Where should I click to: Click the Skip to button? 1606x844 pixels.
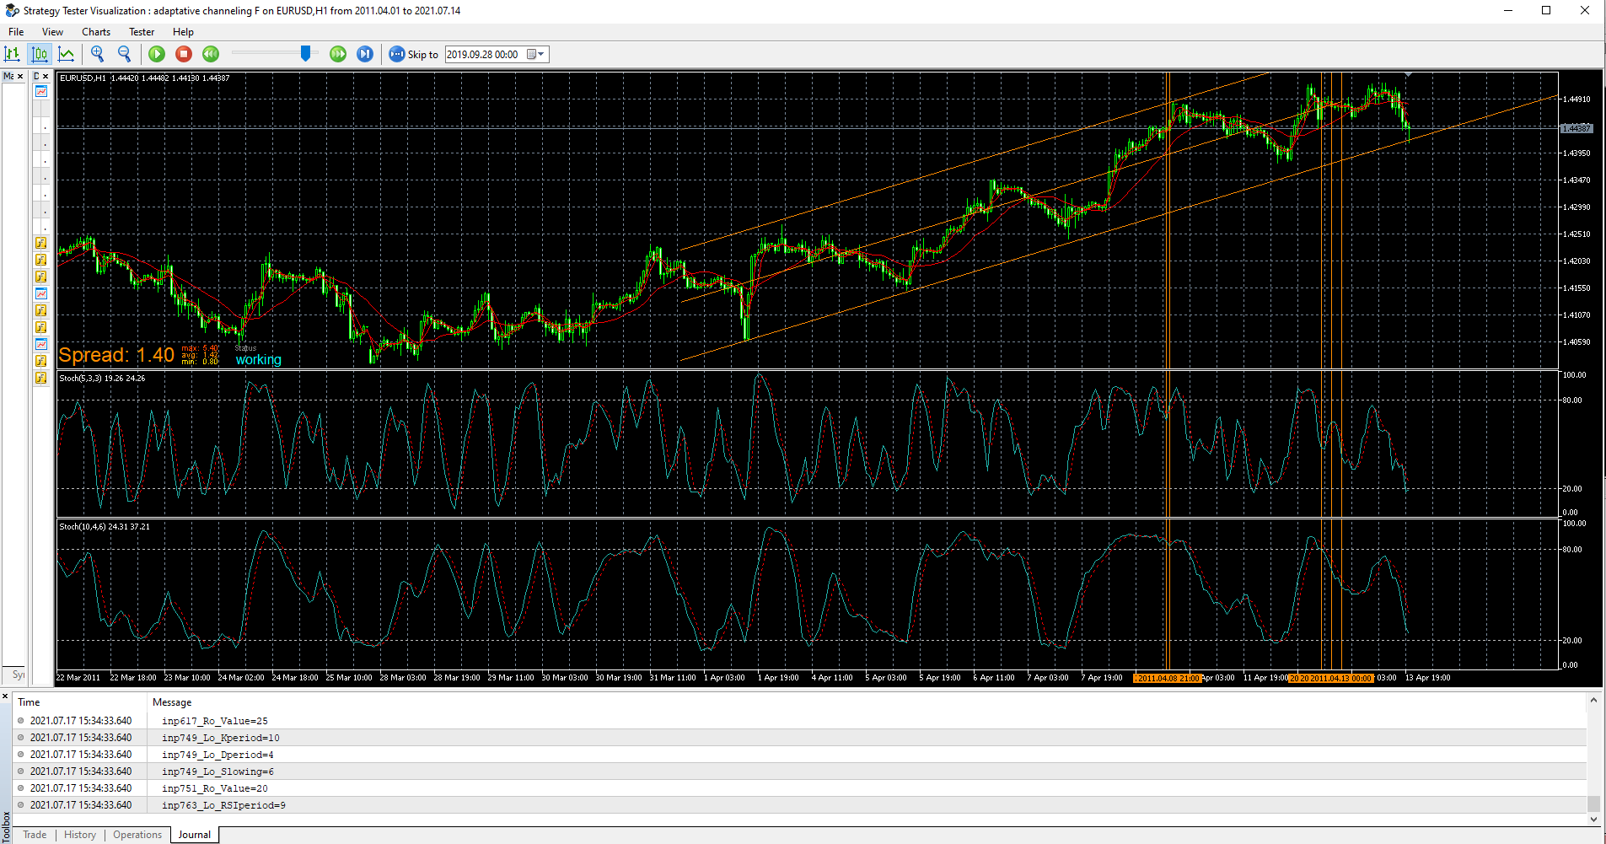[413, 54]
